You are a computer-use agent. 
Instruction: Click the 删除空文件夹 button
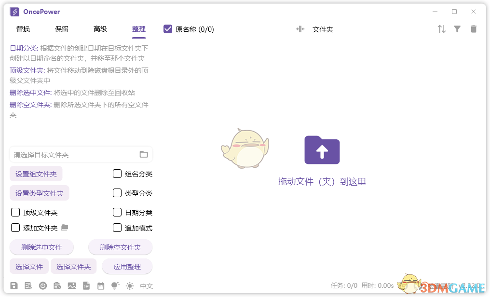120,247
